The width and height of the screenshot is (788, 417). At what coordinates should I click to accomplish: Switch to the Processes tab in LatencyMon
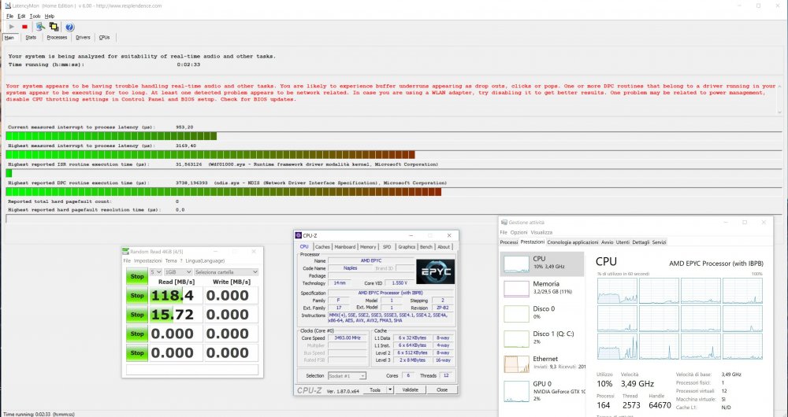(57, 37)
